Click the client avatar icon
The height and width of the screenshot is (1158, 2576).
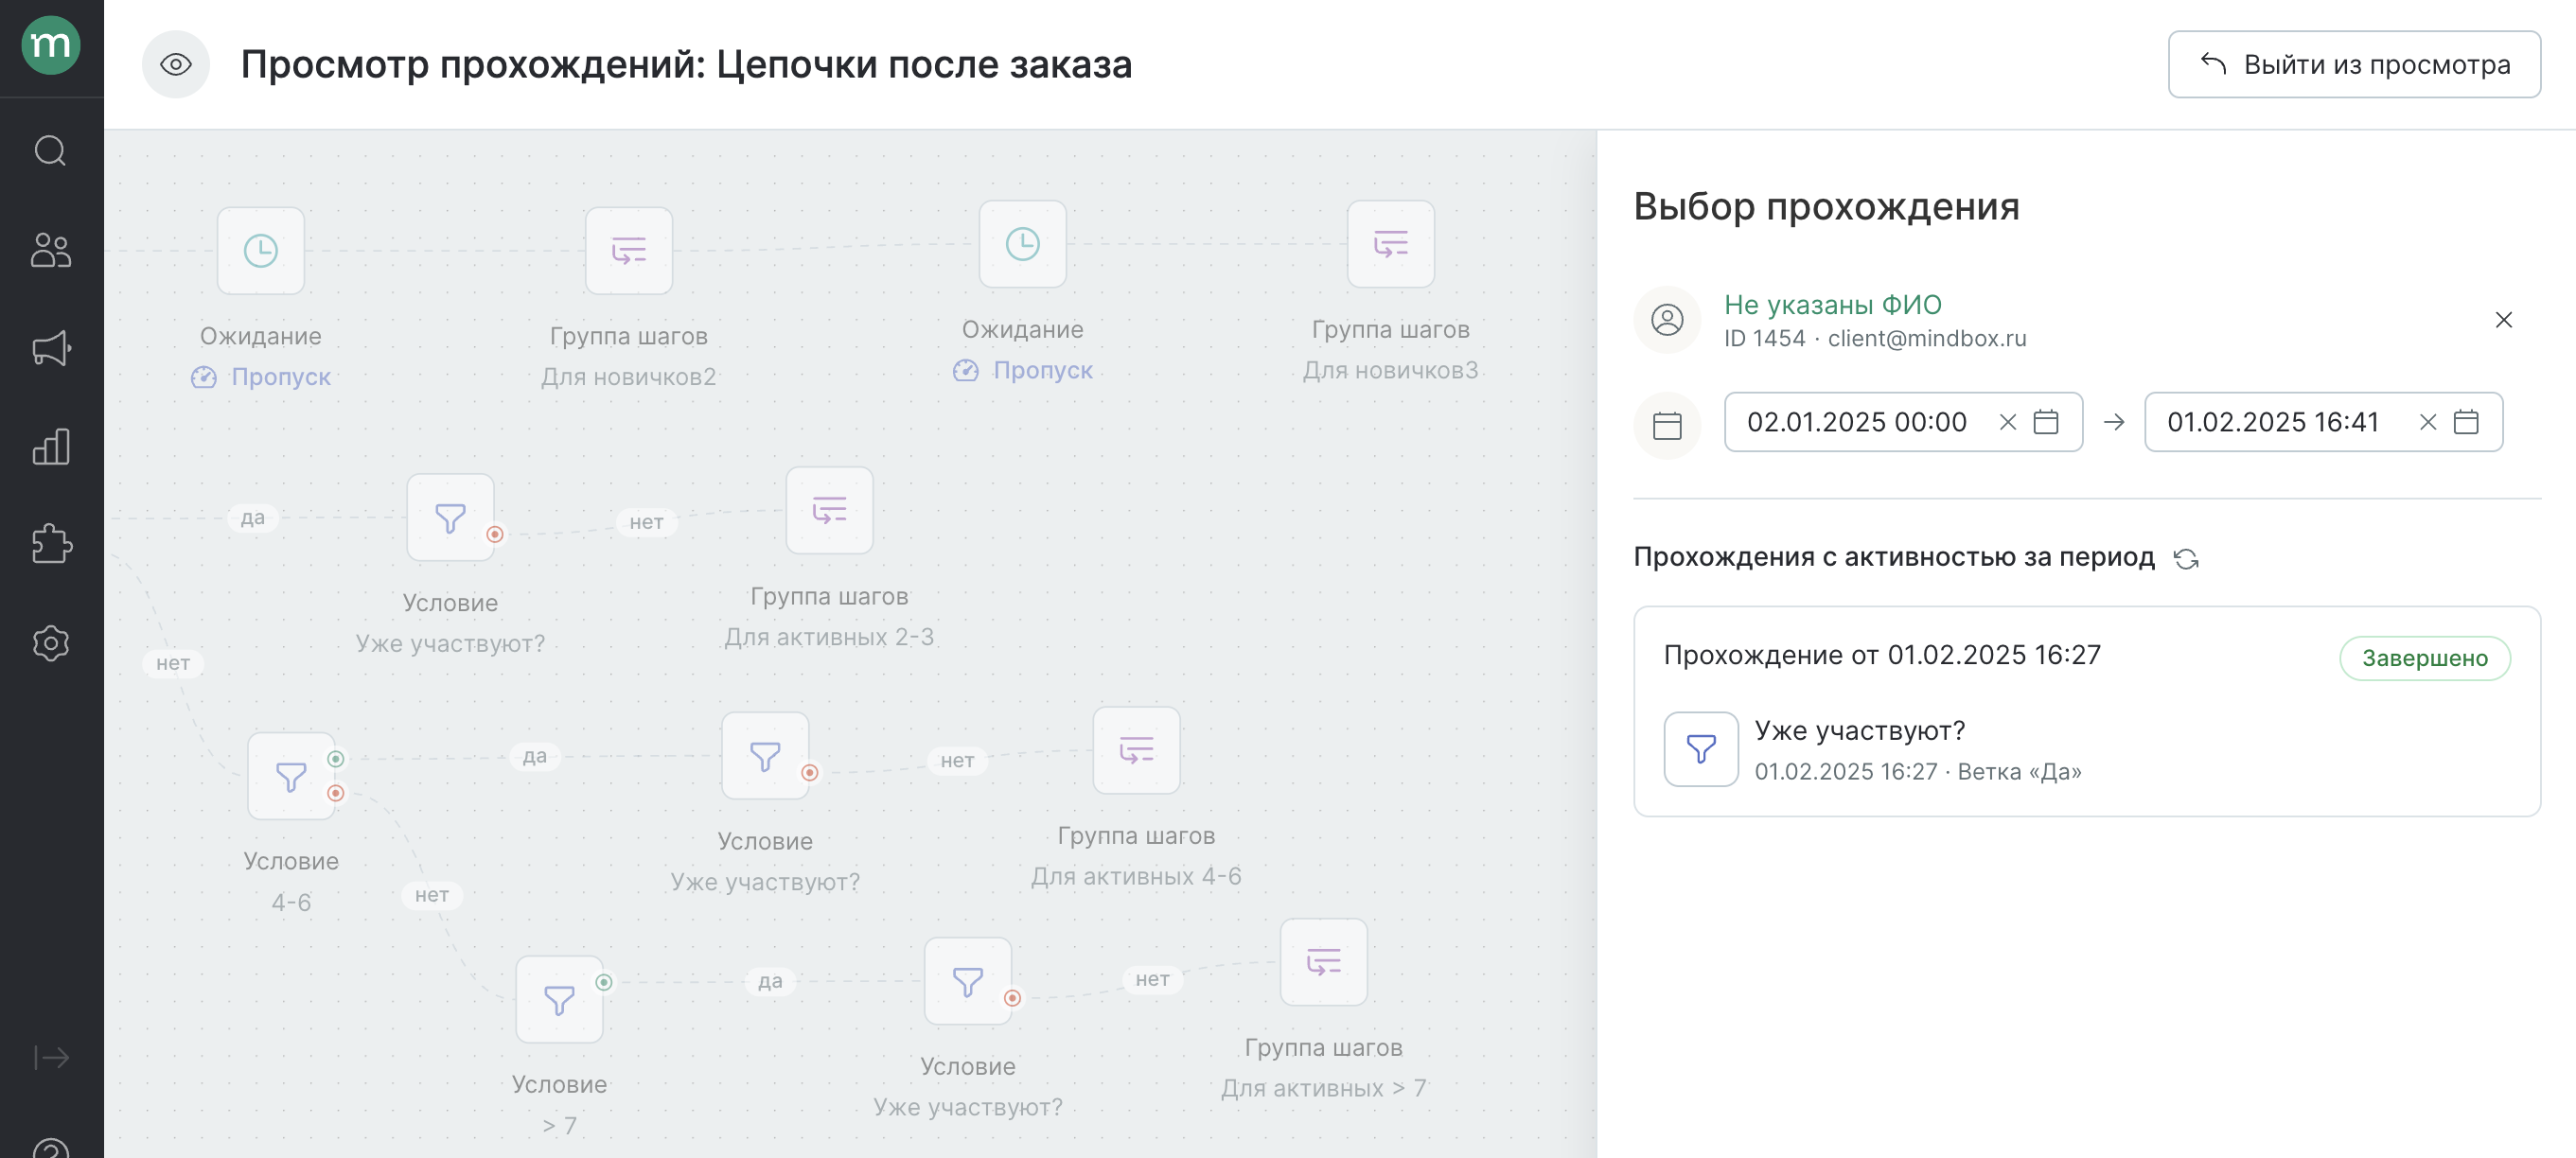pyautogui.click(x=1667, y=320)
